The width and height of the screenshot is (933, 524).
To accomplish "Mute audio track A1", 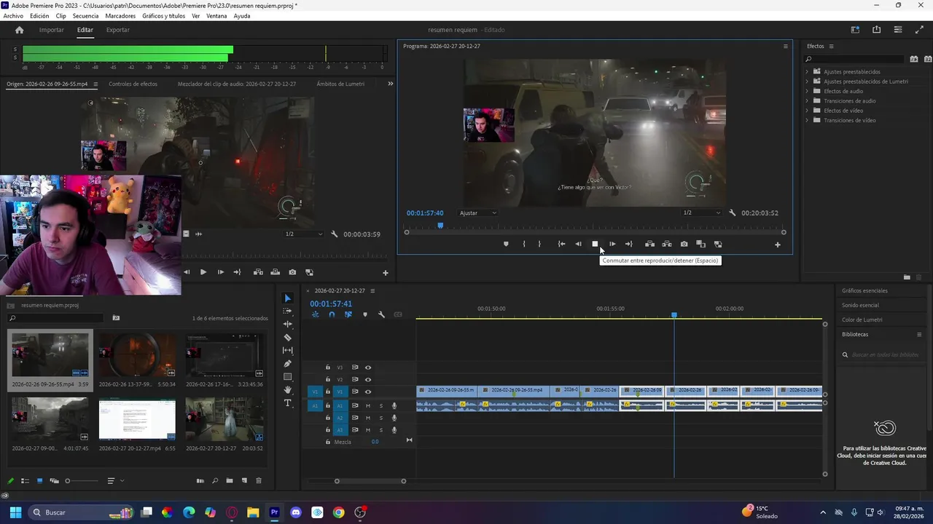I will coord(368,406).
